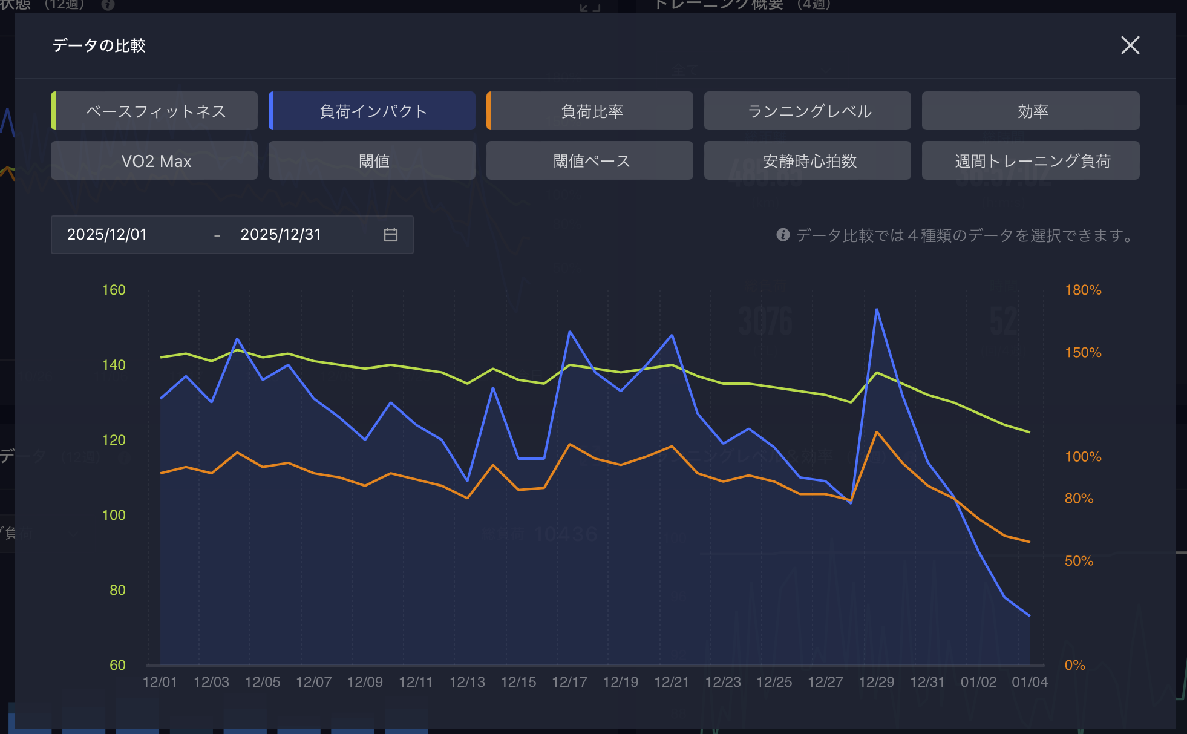The height and width of the screenshot is (734, 1187).
Task: Enable the 効率 data series
Action: coord(1031,111)
